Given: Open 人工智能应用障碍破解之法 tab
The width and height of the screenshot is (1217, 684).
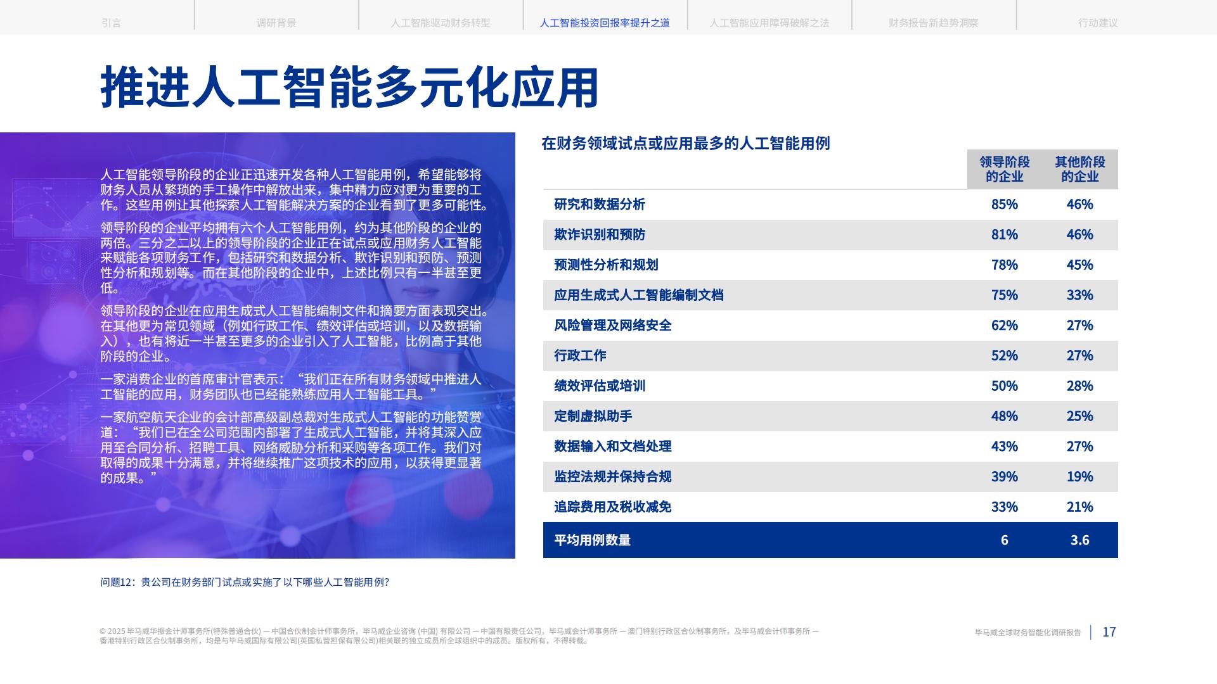Looking at the screenshot, I should click(x=769, y=23).
